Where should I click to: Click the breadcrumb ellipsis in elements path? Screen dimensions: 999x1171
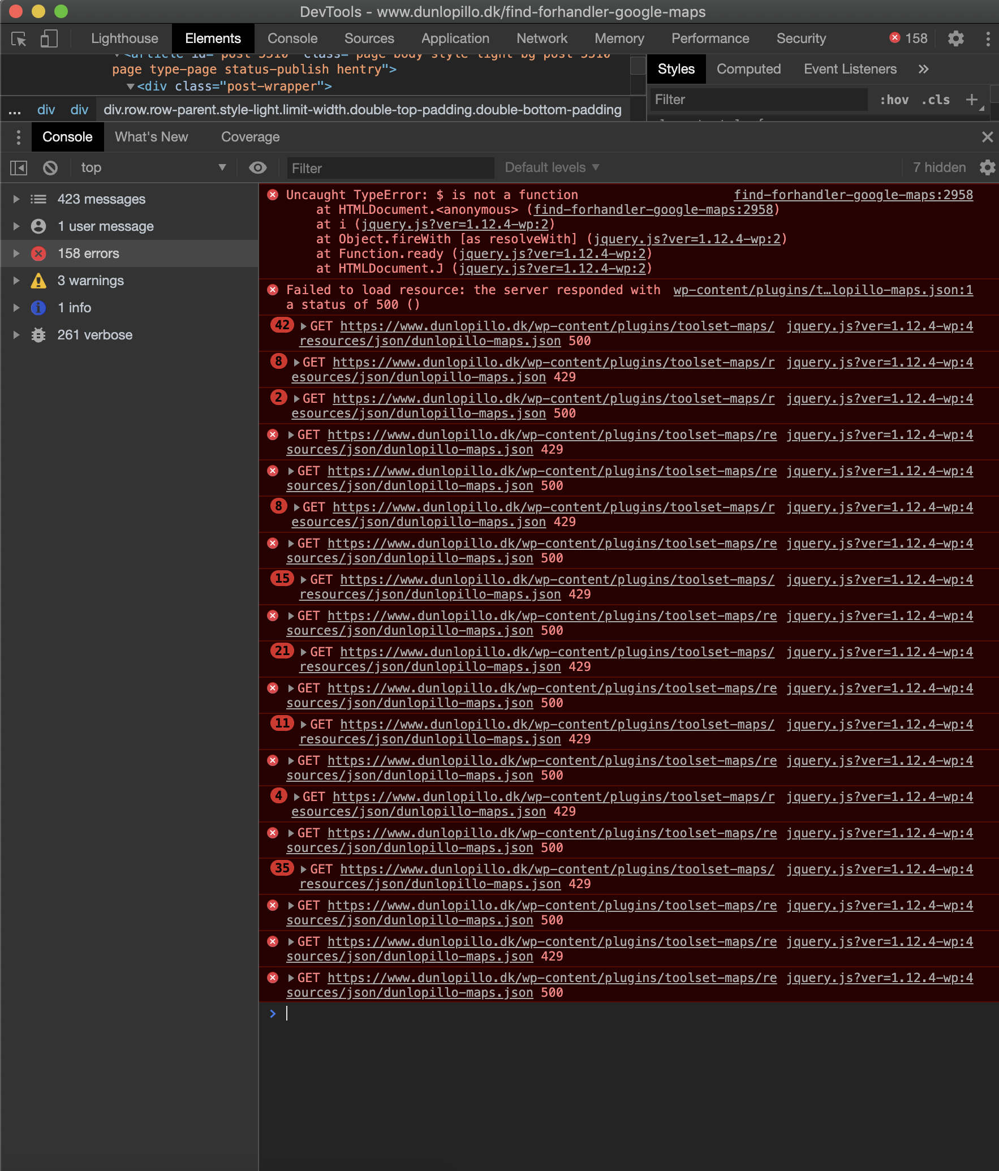(15, 110)
